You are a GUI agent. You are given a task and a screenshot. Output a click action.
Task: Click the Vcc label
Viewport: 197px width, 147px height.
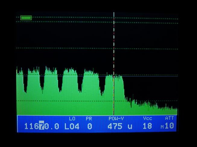pos(147,119)
